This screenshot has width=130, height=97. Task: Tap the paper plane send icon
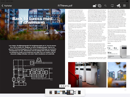tap(118, 6)
